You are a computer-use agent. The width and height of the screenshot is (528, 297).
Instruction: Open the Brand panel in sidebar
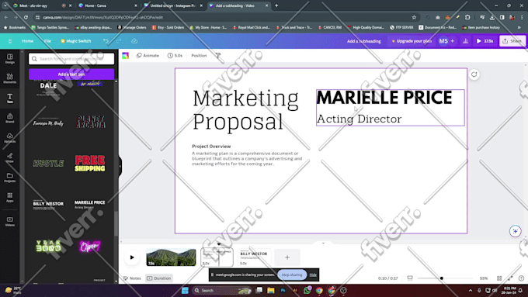point(10,118)
